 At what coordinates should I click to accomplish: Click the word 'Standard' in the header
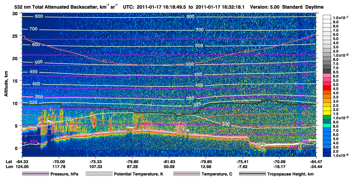(293, 7)
